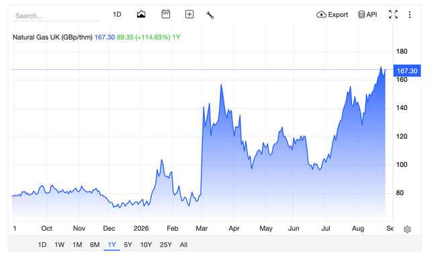Click the plus add comparison icon

coord(189,14)
